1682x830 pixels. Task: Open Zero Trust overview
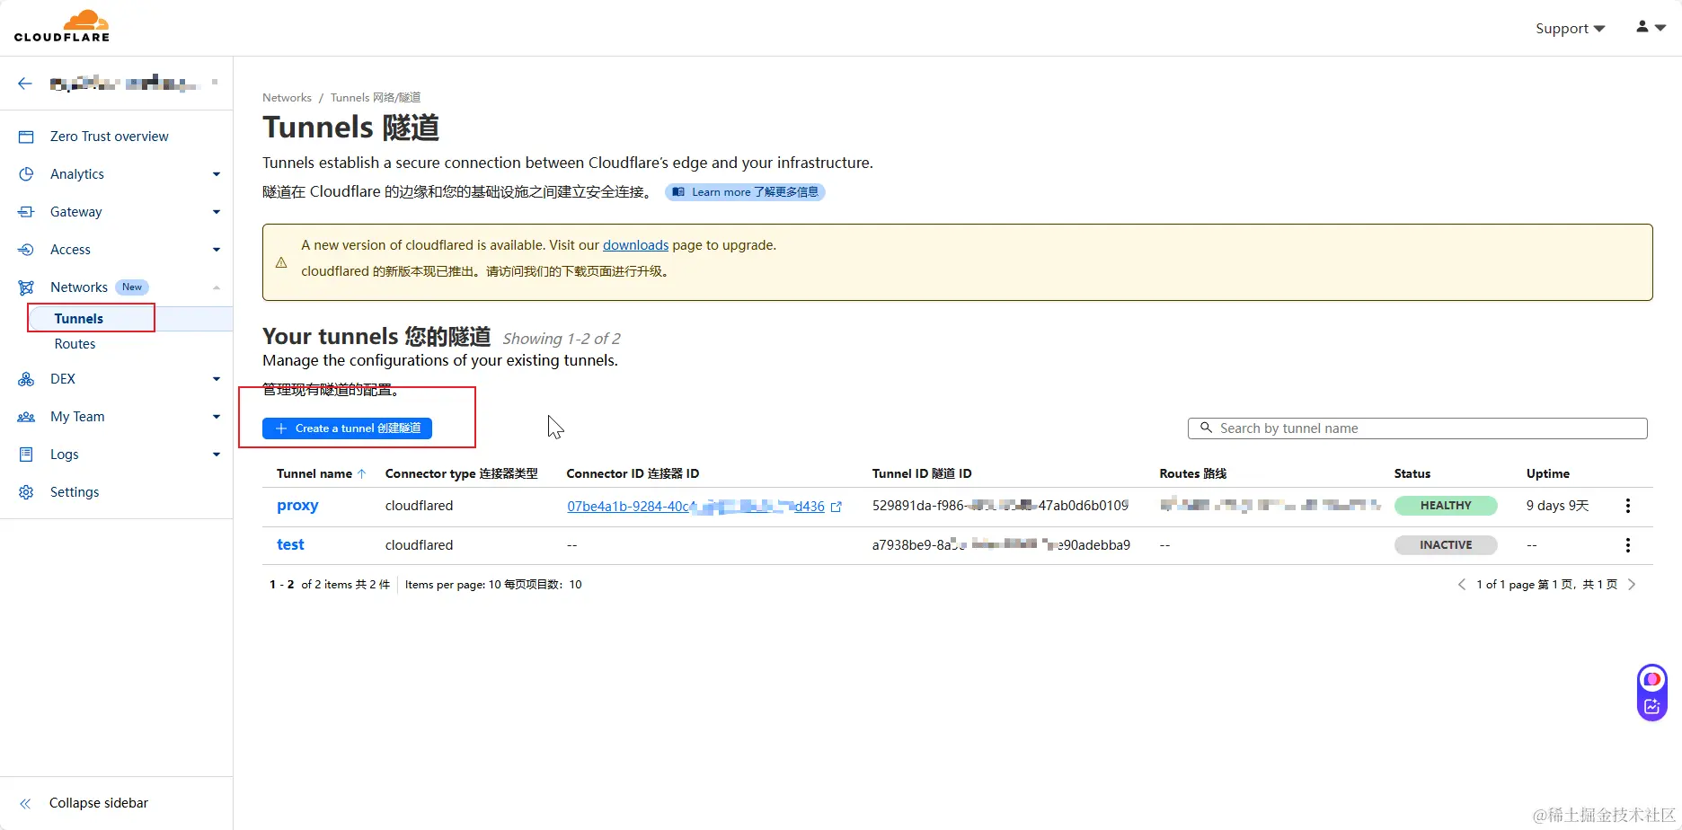pyautogui.click(x=110, y=137)
